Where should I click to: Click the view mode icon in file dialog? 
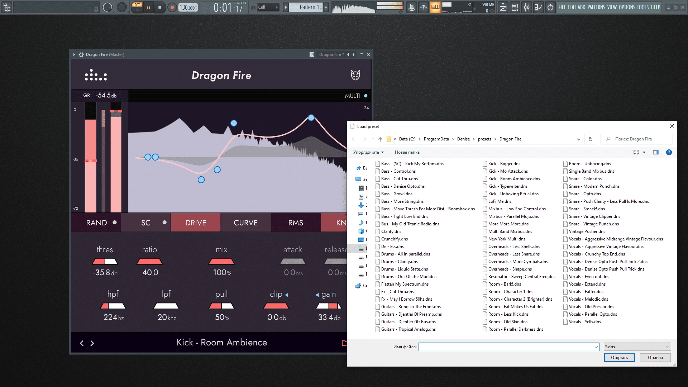click(x=636, y=152)
